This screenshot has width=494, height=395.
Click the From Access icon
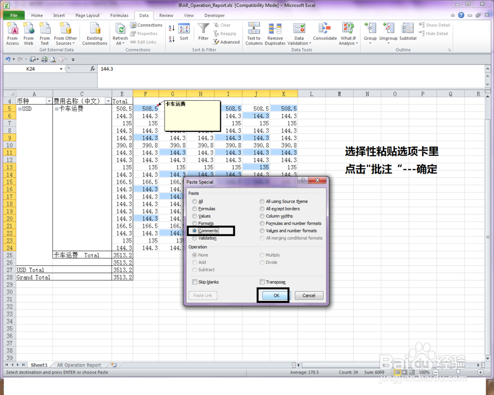coord(13,34)
